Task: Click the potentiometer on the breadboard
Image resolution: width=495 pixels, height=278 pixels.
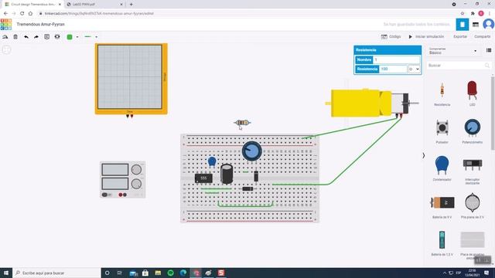Action: tap(251, 151)
